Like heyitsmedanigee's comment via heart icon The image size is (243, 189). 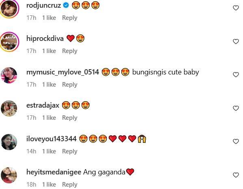point(236,175)
